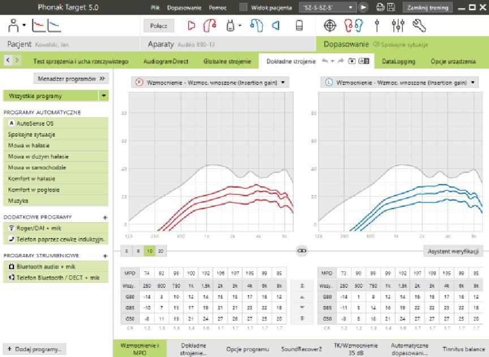Switch to SoundRecover2 bottom tab

coord(301,349)
